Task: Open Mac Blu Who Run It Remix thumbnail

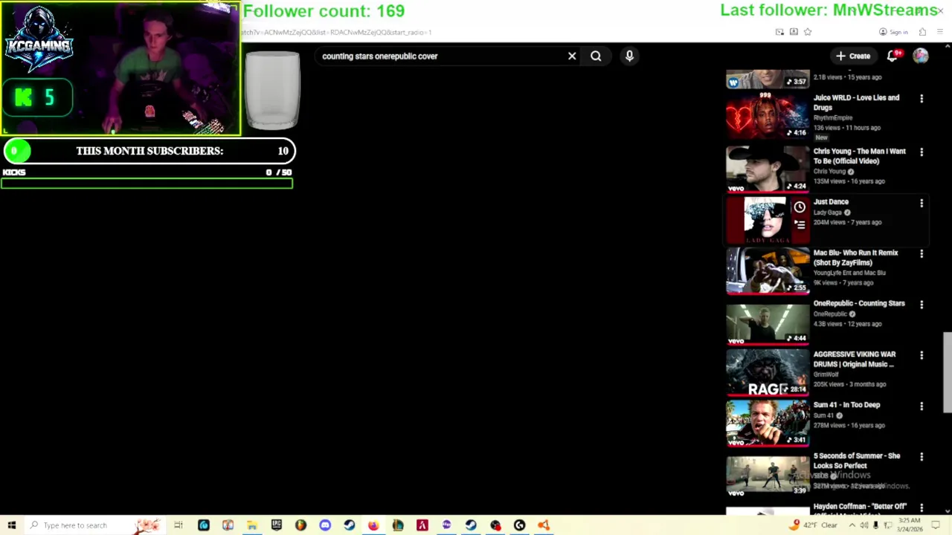Action: (x=768, y=270)
